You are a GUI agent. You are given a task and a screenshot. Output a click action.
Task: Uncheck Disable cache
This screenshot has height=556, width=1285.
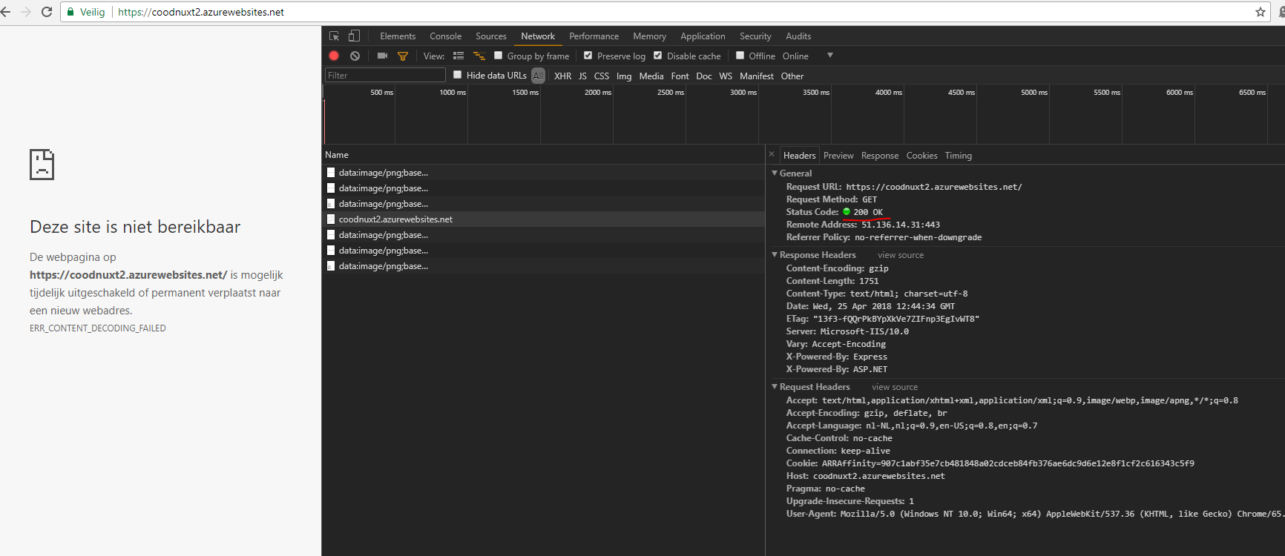657,55
